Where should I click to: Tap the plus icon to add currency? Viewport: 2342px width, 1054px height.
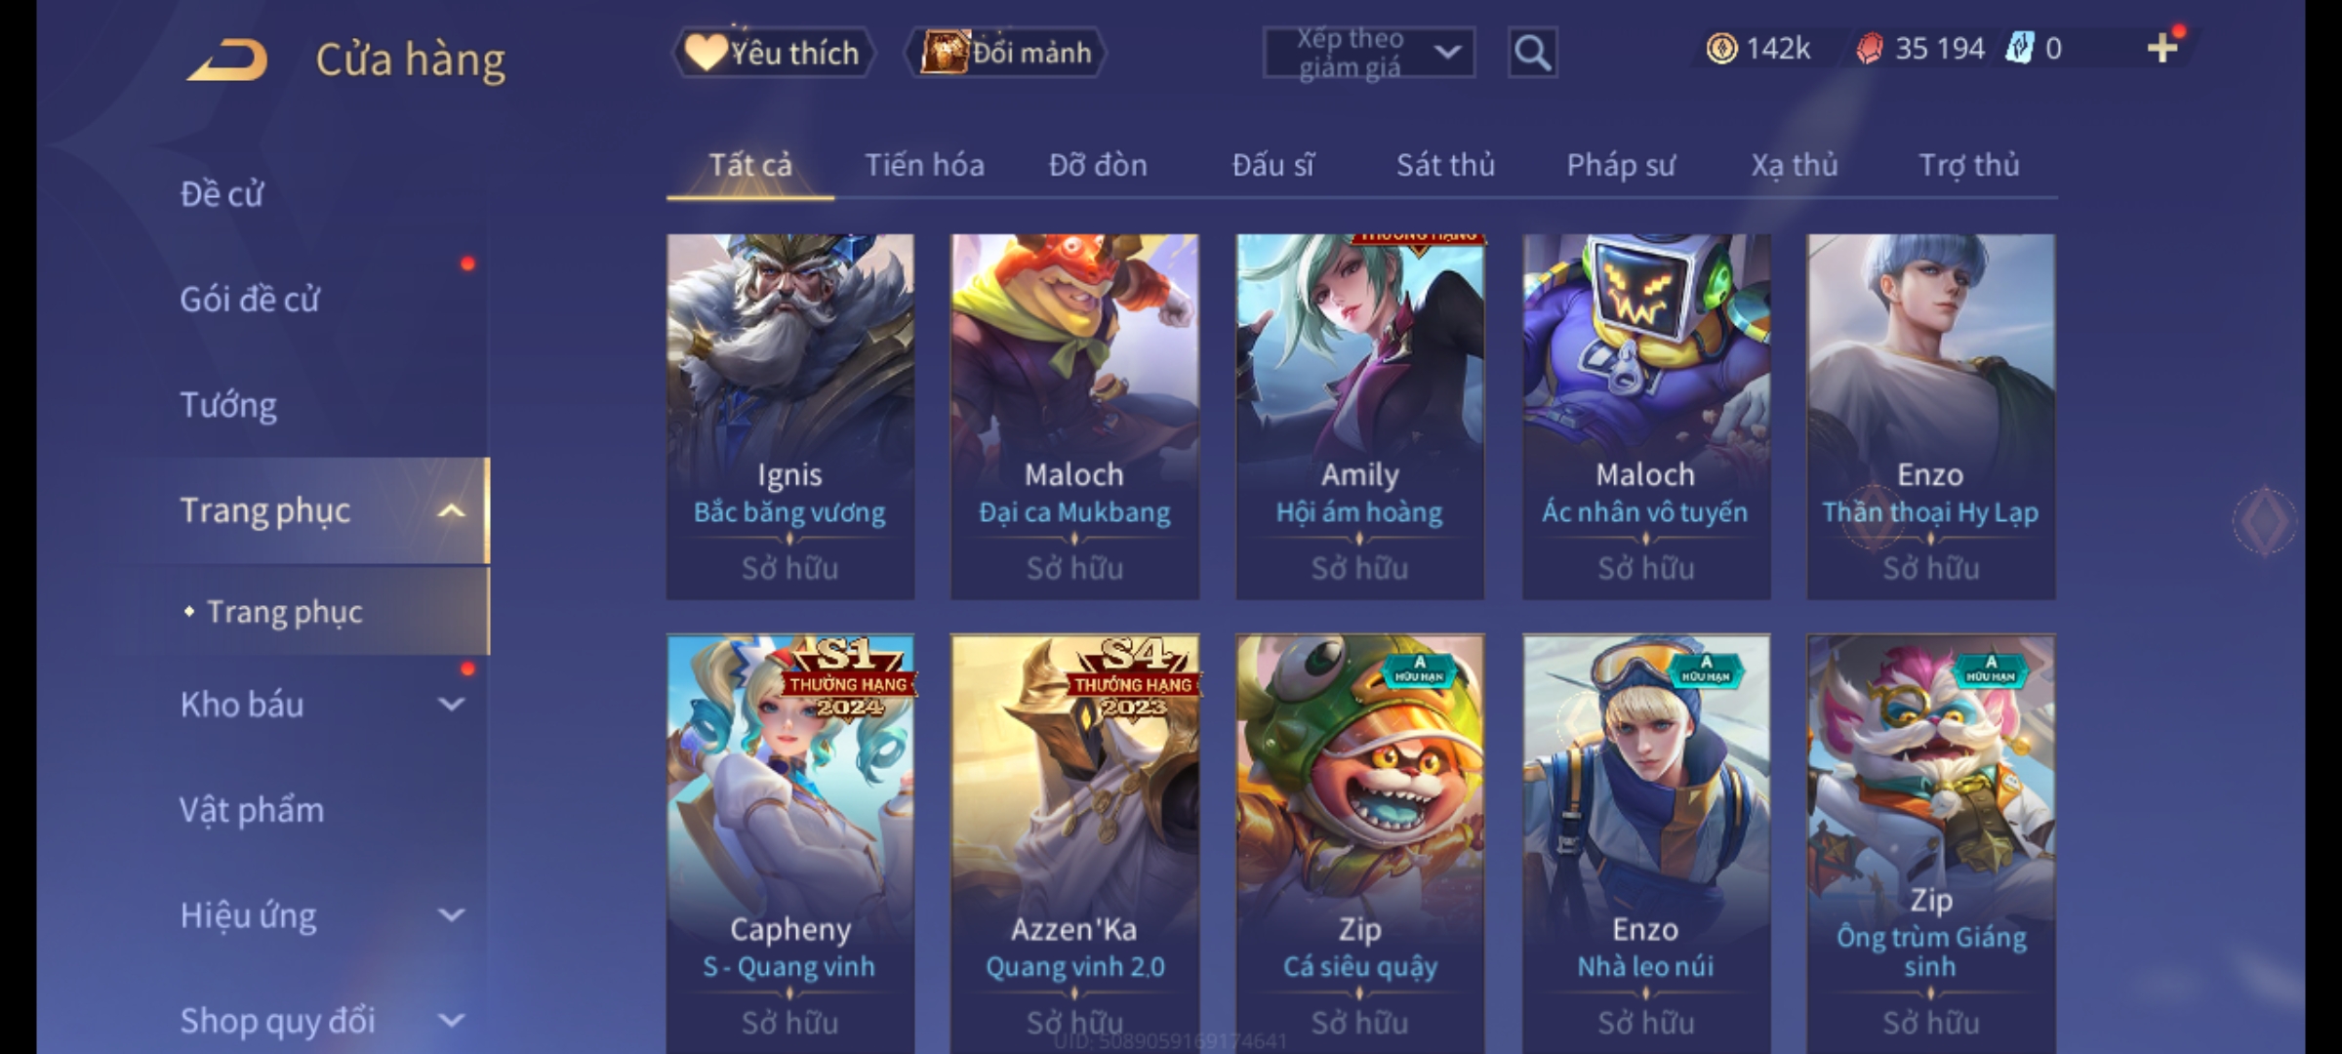[x=2162, y=48]
